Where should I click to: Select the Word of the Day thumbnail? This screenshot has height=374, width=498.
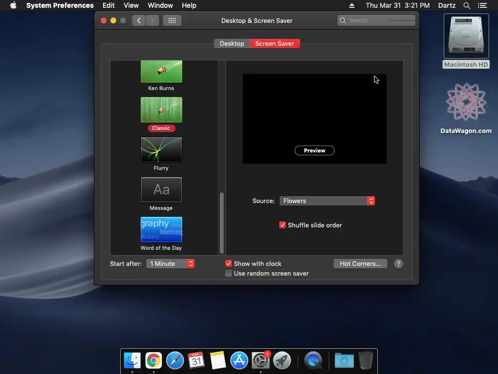[x=161, y=230]
